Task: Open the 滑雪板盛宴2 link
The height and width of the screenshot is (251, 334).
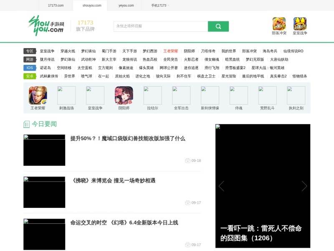Action: point(235,68)
